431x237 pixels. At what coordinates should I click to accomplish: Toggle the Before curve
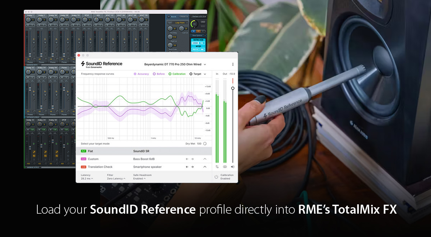159,74
